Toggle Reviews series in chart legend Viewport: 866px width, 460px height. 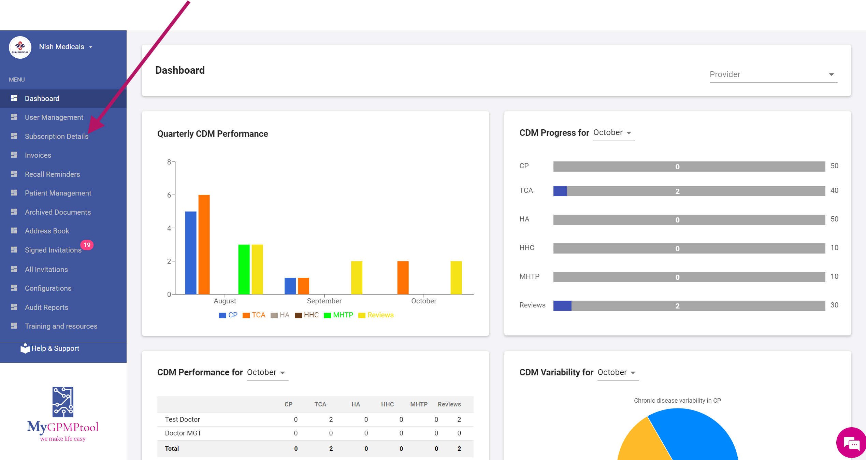coord(376,315)
